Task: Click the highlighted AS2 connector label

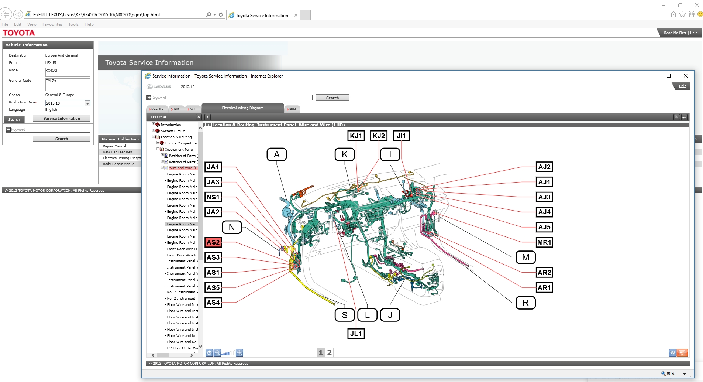Action: coord(213,242)
